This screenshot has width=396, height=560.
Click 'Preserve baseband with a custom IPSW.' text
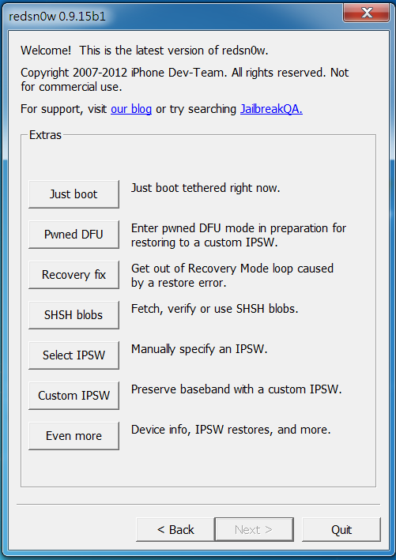pyautogui.click(x=236, y=389)
